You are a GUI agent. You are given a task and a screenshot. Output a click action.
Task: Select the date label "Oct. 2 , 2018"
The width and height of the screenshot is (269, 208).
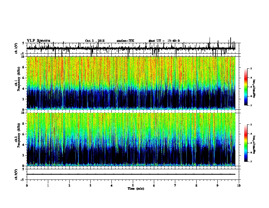point(95,41)
